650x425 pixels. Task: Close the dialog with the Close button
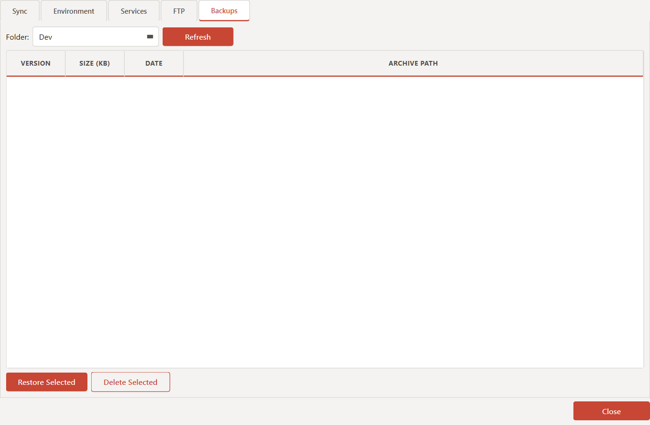click(x=611, y=411)
